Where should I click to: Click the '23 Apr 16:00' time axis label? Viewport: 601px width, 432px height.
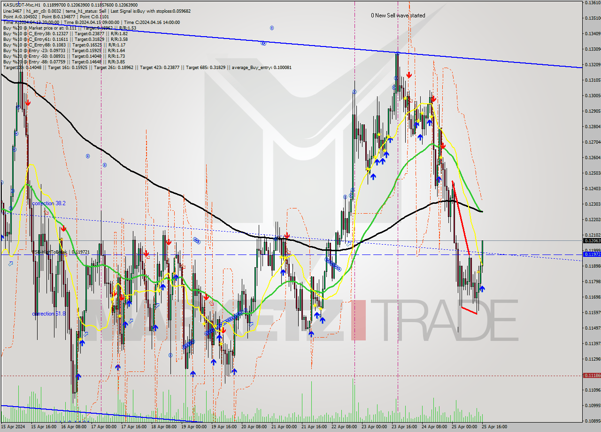point(403,427)
